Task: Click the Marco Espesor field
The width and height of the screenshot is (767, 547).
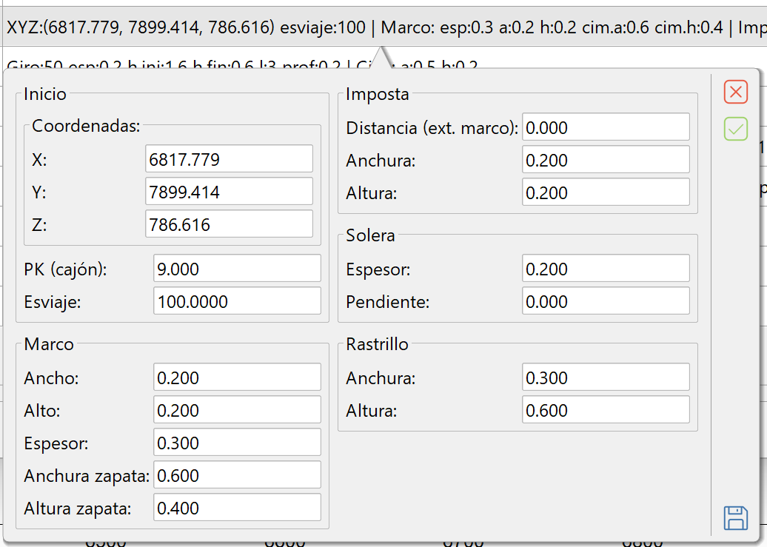Action: 237,443
